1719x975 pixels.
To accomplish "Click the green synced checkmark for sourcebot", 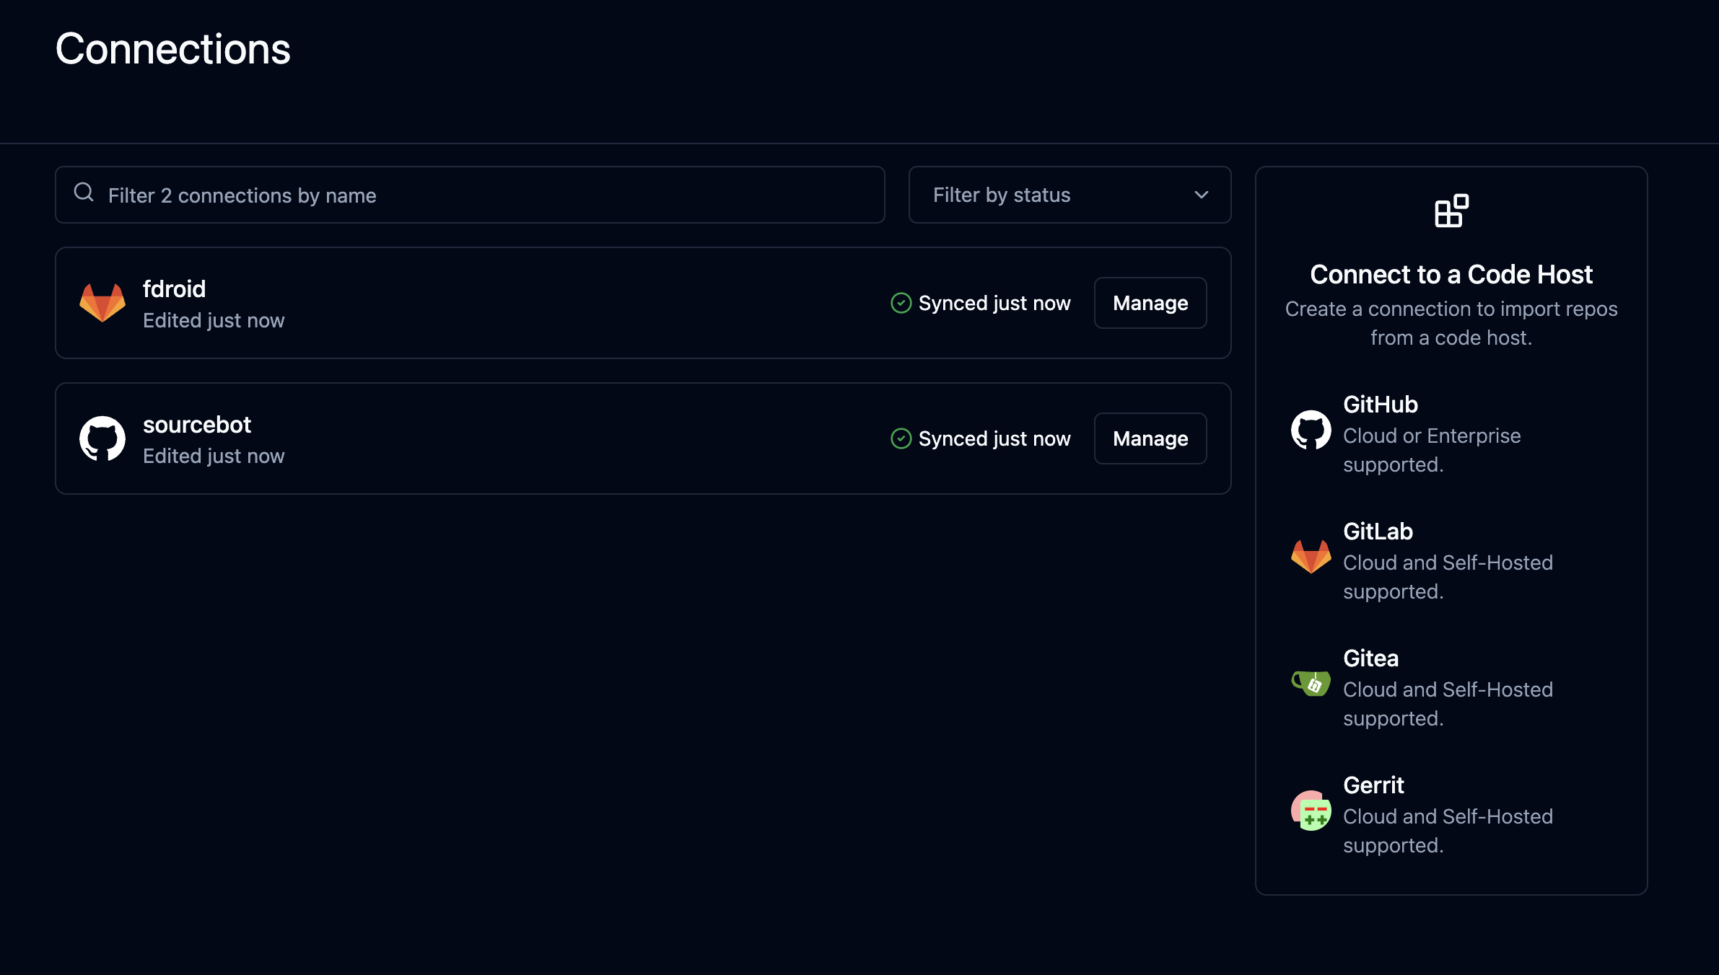I will click(x=901, y=438).
